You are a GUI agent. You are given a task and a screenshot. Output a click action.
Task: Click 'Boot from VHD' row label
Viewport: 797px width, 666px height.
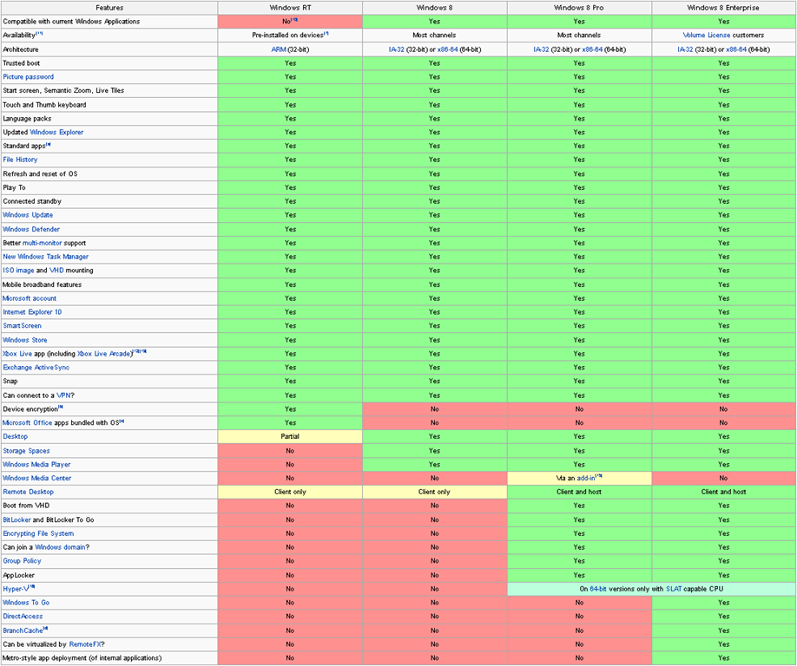pos(26,505)
